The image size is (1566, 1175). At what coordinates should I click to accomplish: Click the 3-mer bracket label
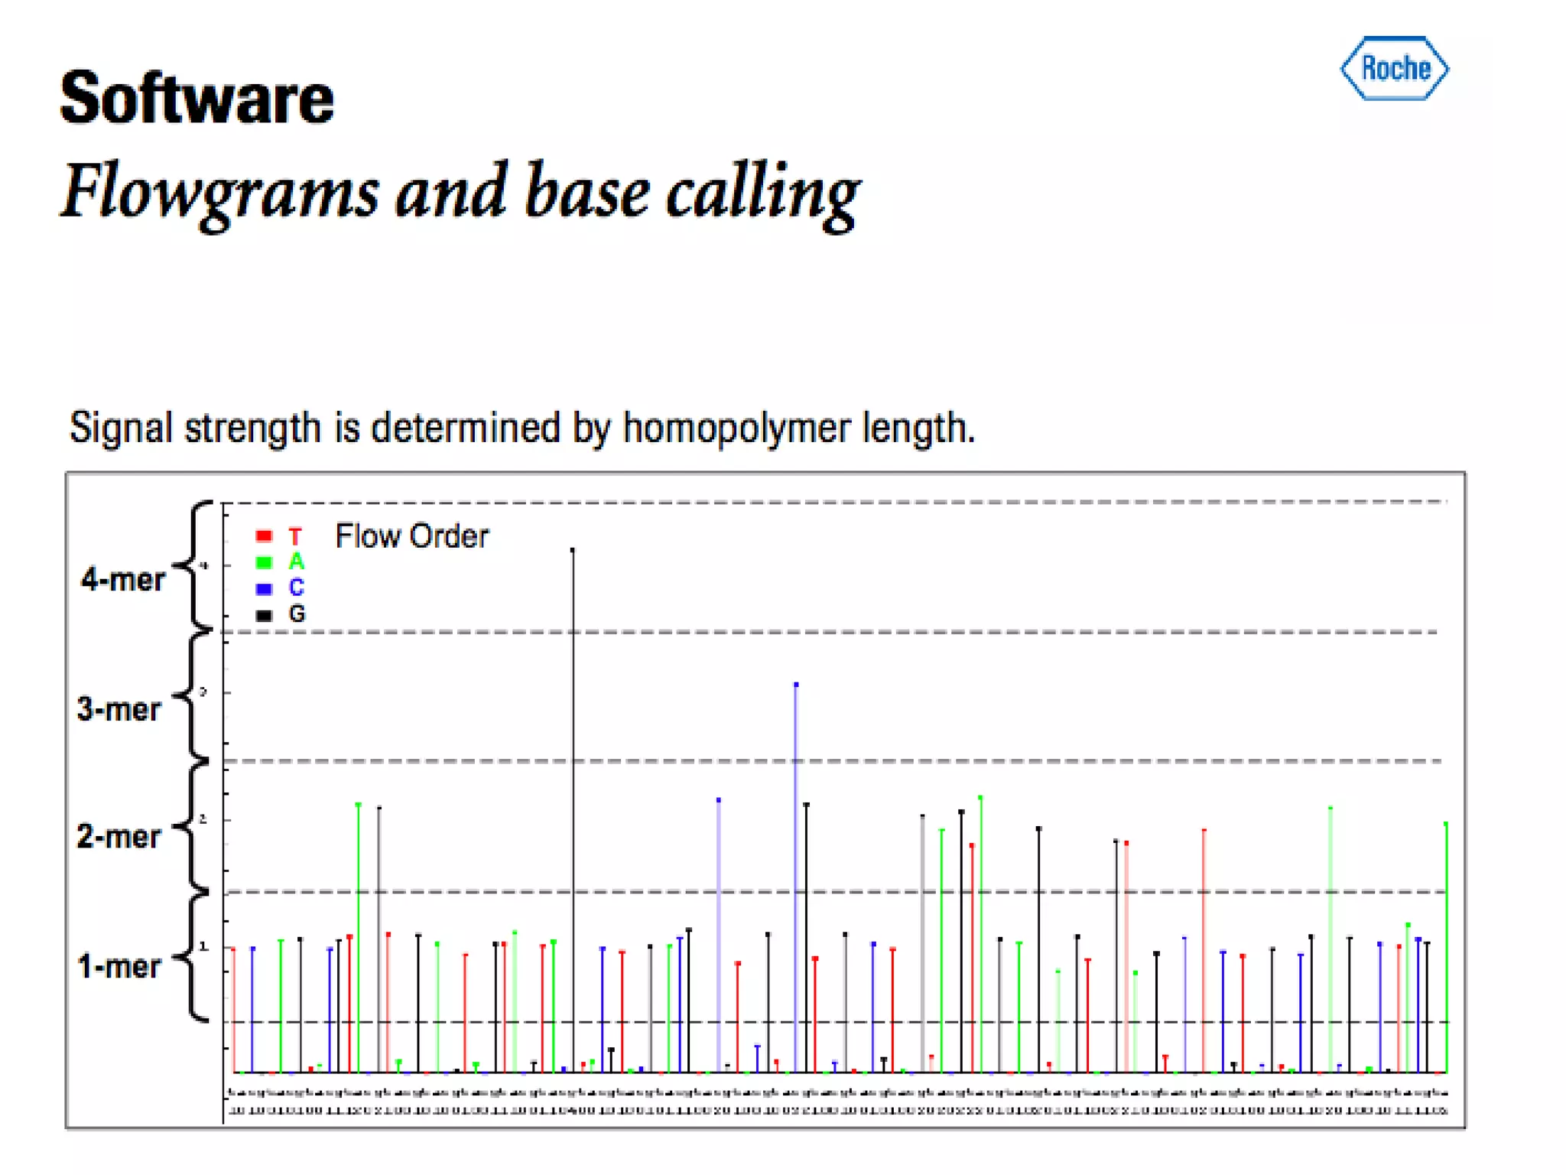pos(119,710)
